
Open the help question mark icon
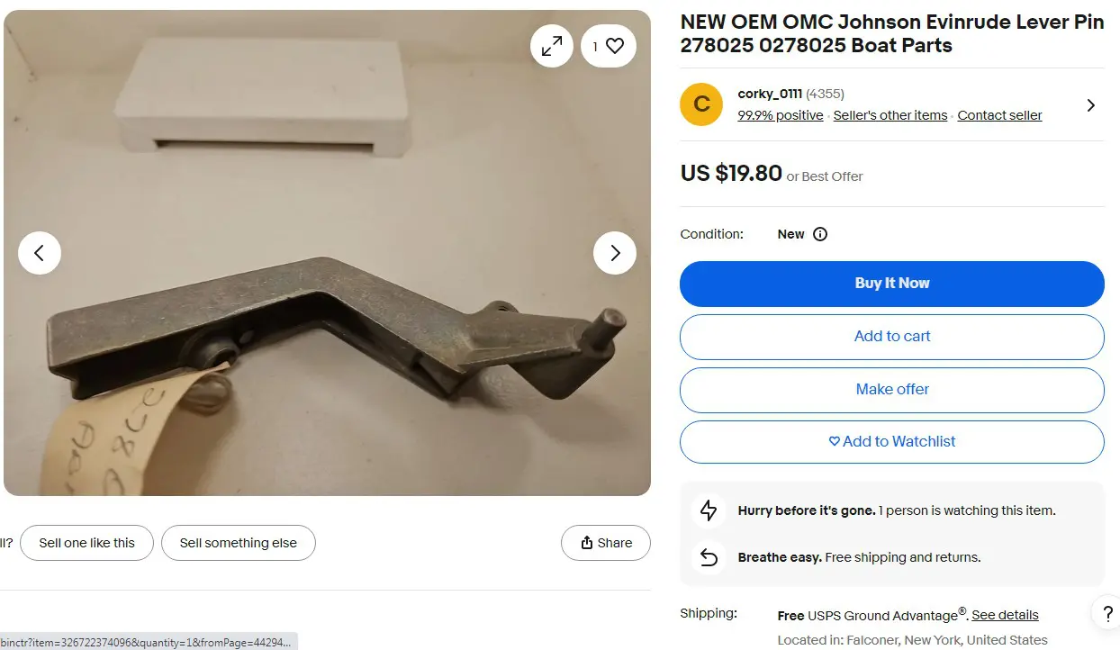point(1106,613)
